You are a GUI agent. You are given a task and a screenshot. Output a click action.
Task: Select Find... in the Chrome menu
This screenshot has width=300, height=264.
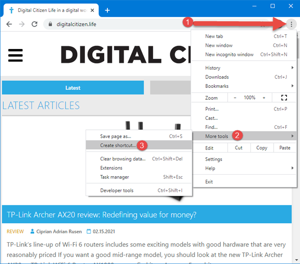(244, 127)
